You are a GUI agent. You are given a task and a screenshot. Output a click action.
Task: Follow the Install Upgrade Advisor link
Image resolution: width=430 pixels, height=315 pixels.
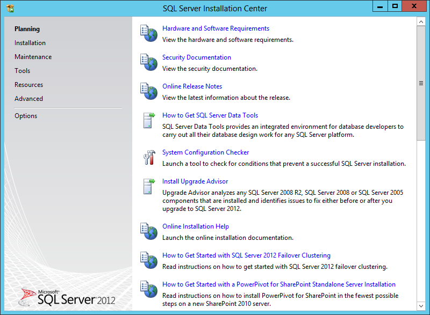pyautogui.click(x=195, y=181)
